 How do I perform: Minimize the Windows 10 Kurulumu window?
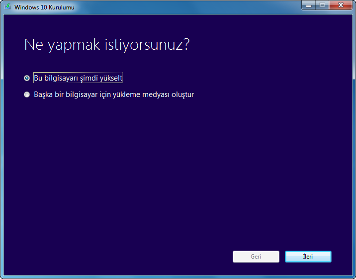click(x=309, y=5)
